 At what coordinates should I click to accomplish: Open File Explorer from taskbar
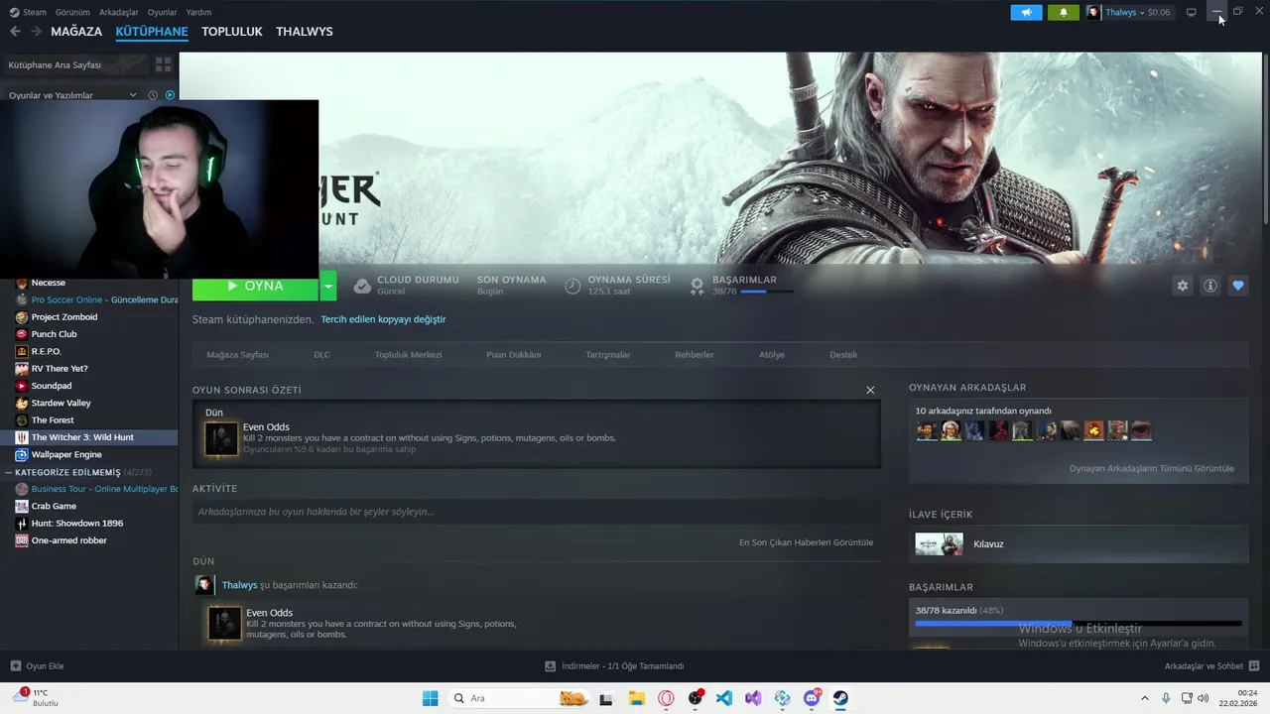[636, 698]
